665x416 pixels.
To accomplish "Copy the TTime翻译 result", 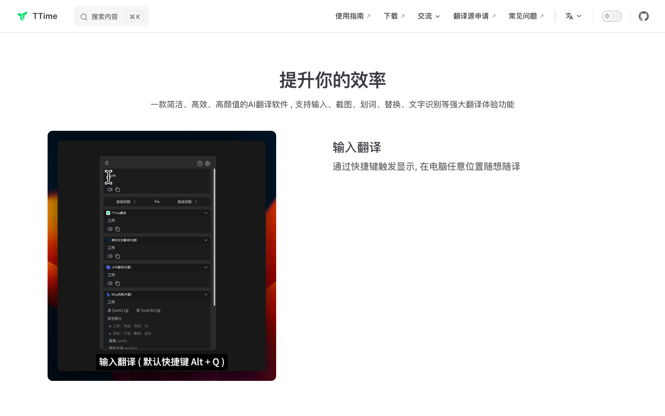I will point(118,229).
